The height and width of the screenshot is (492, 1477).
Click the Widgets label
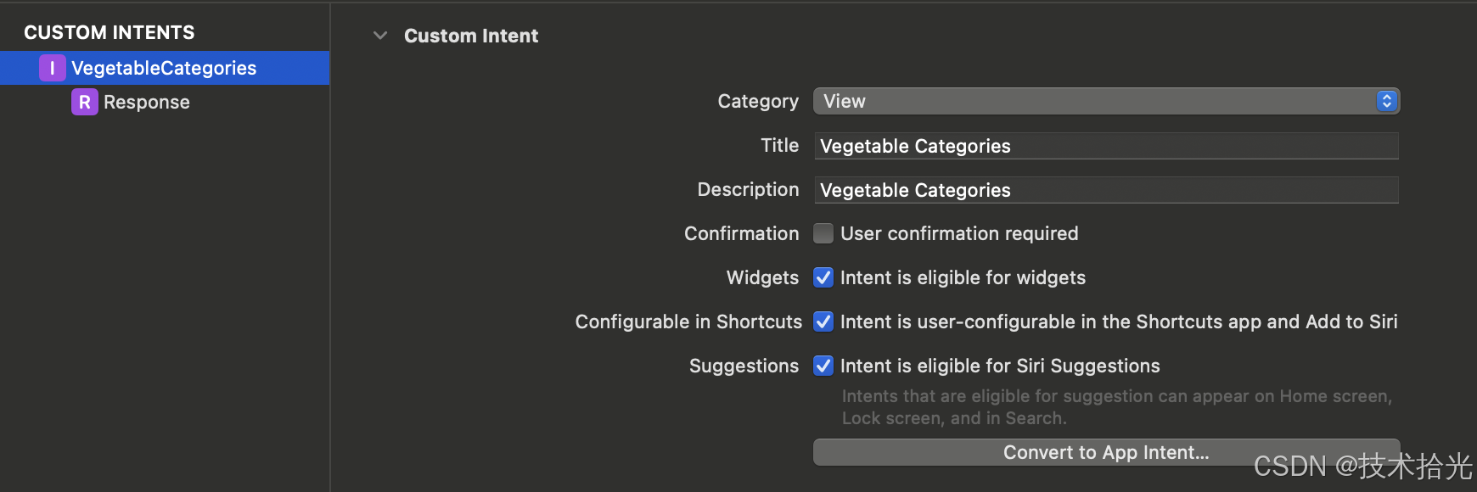762,277
